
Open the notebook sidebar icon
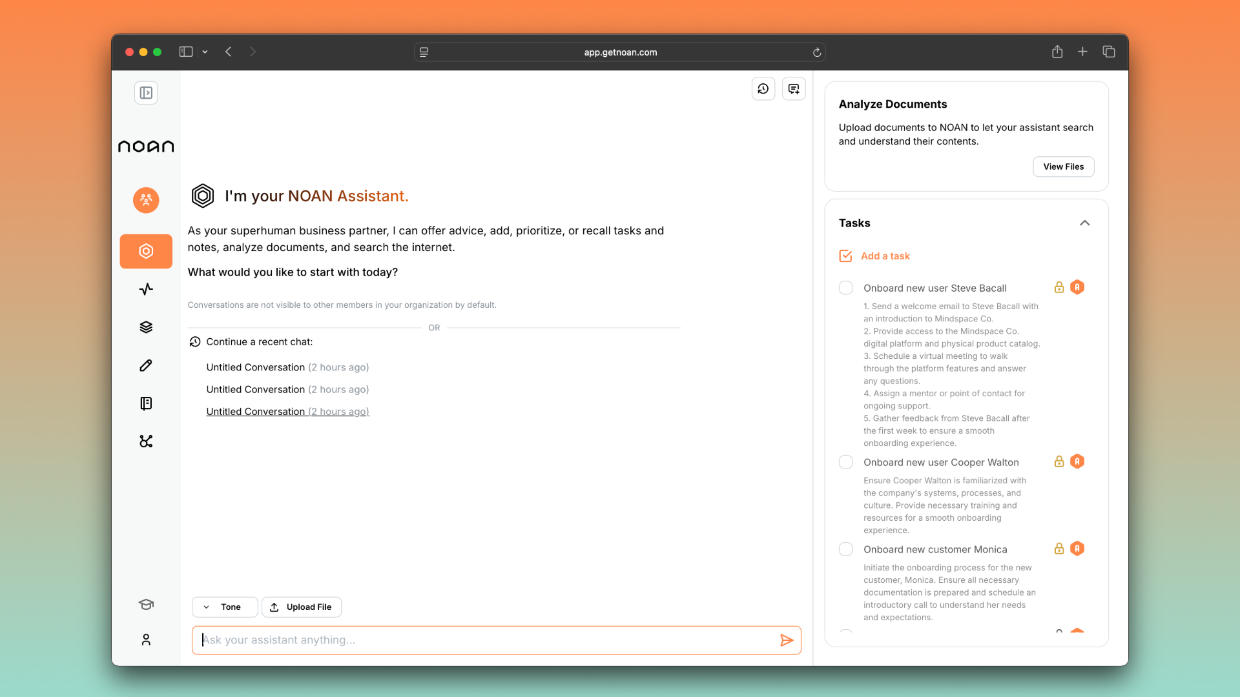tap(146, 403)
